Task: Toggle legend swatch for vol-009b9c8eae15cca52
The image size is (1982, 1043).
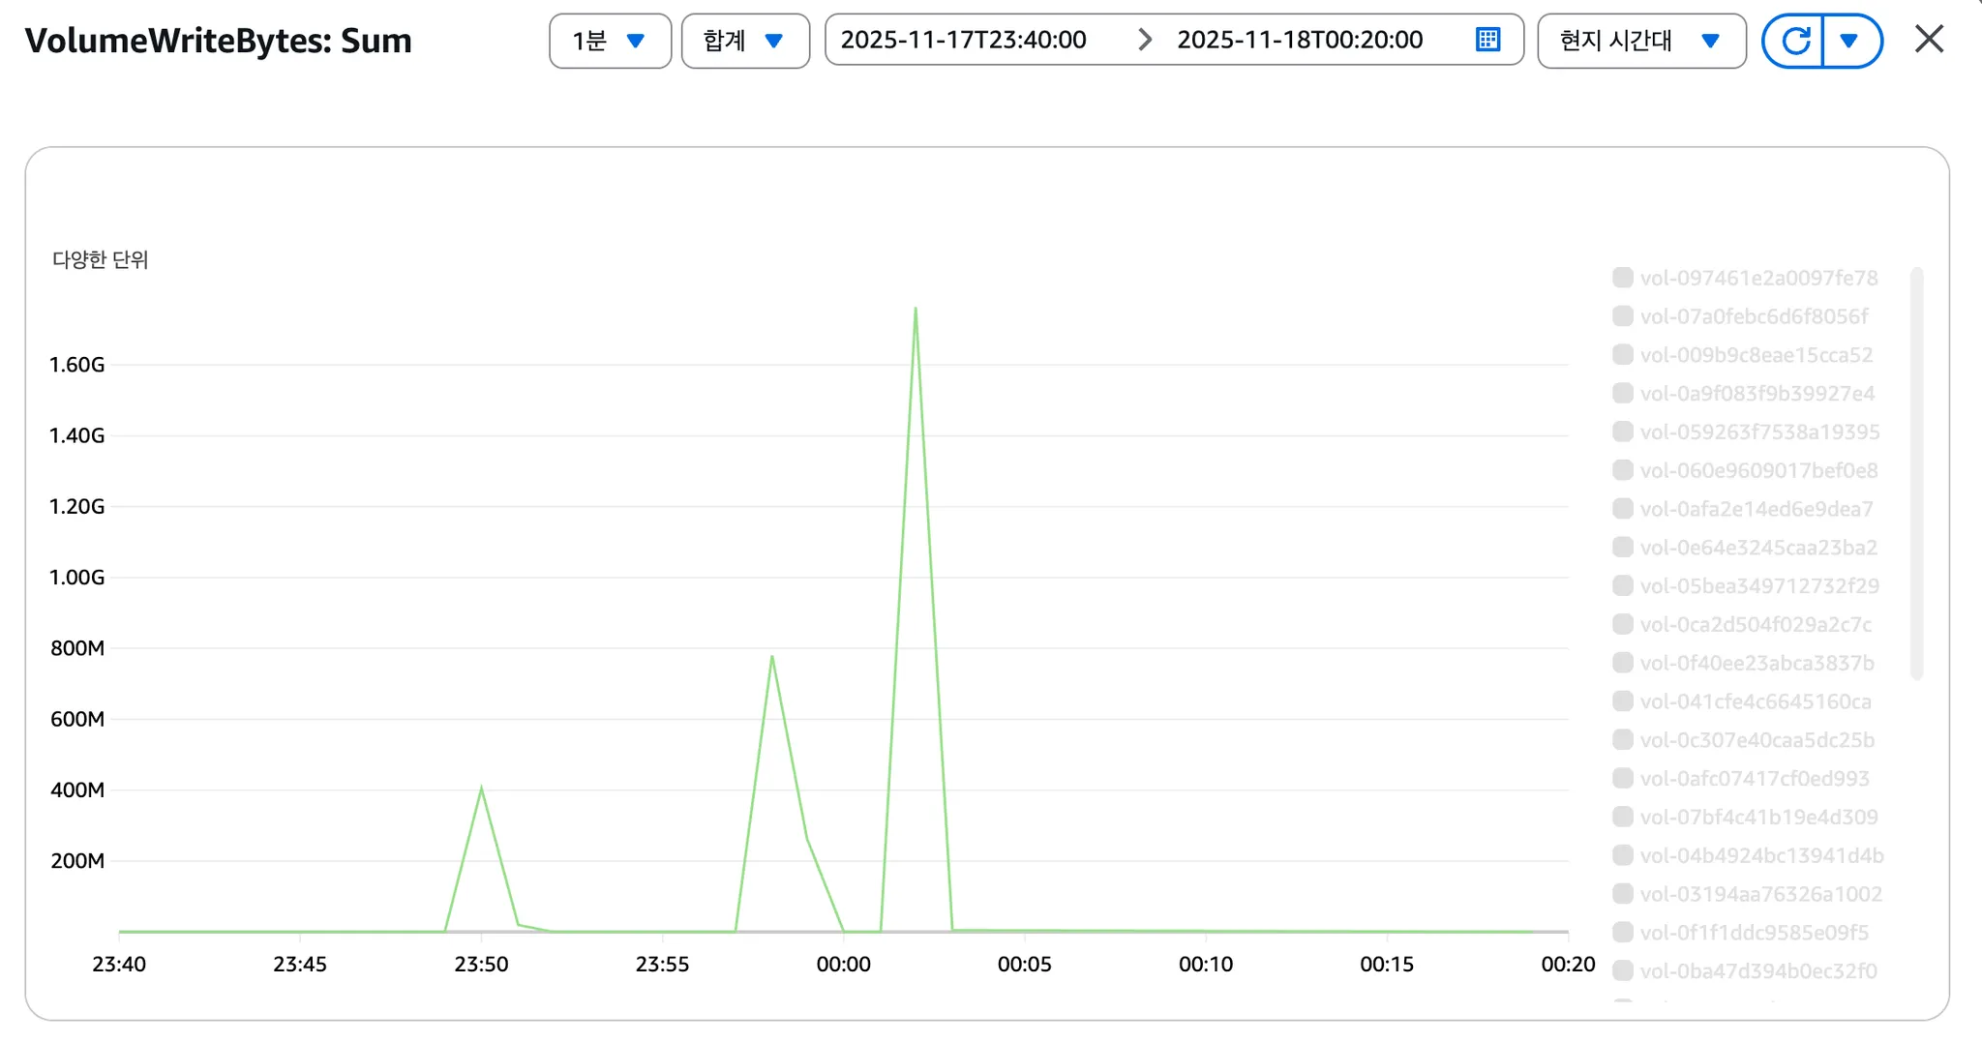Action: (x=1623, y=355)
